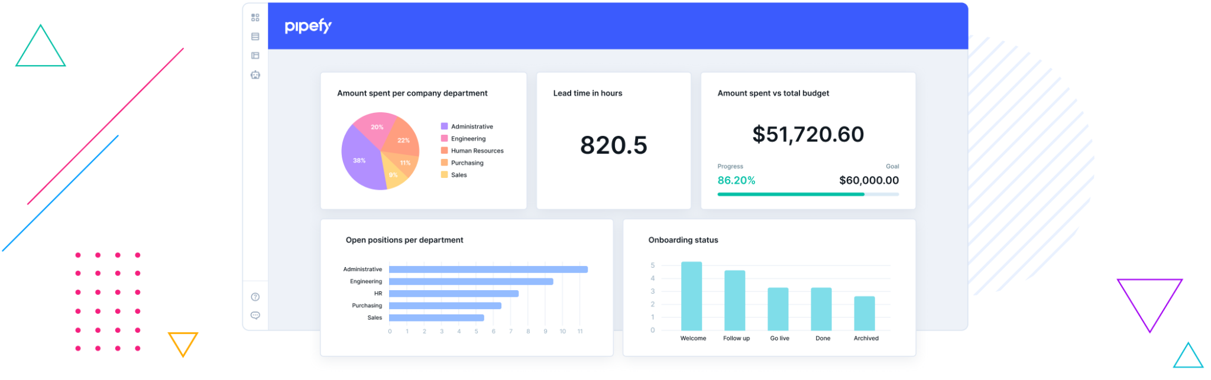Click the Pipefy logo in the header
The height and width of the screenshot is (380, 1211).
(x=308, y=26)
